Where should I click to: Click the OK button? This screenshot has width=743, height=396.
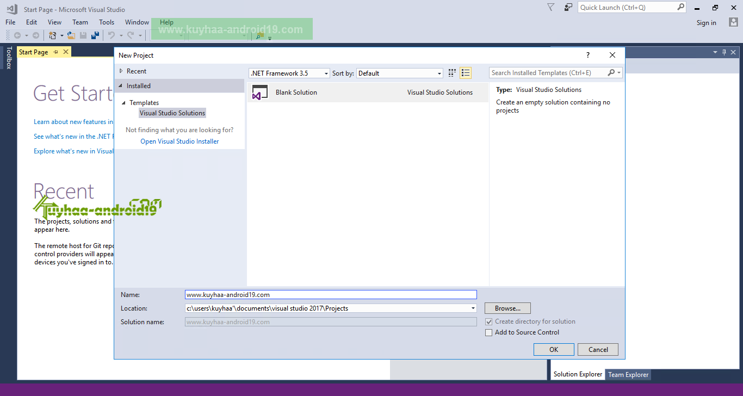point(554,350)
